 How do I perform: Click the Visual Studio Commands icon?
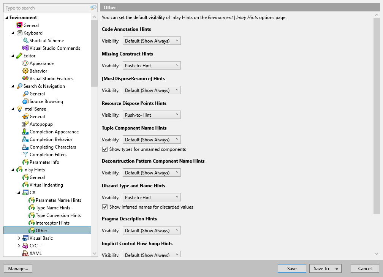25,48
